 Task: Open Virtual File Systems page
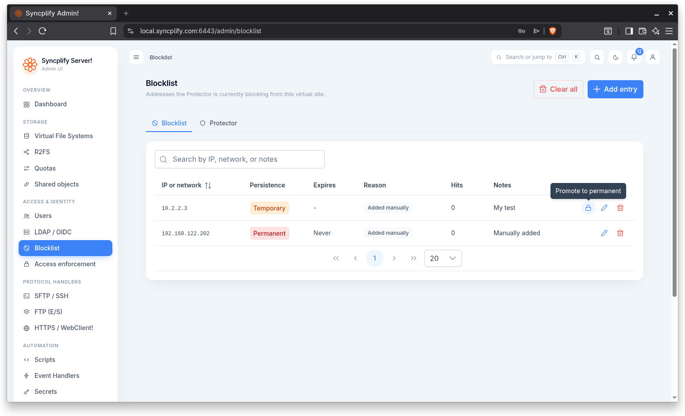(65, 136)
